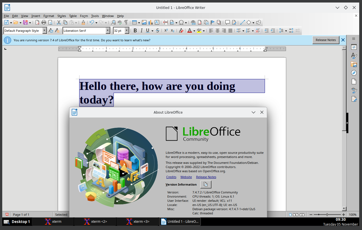Open the Format menu

point(49,16)
